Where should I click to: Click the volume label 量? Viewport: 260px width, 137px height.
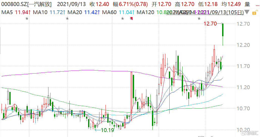click(x=247, y=4)
